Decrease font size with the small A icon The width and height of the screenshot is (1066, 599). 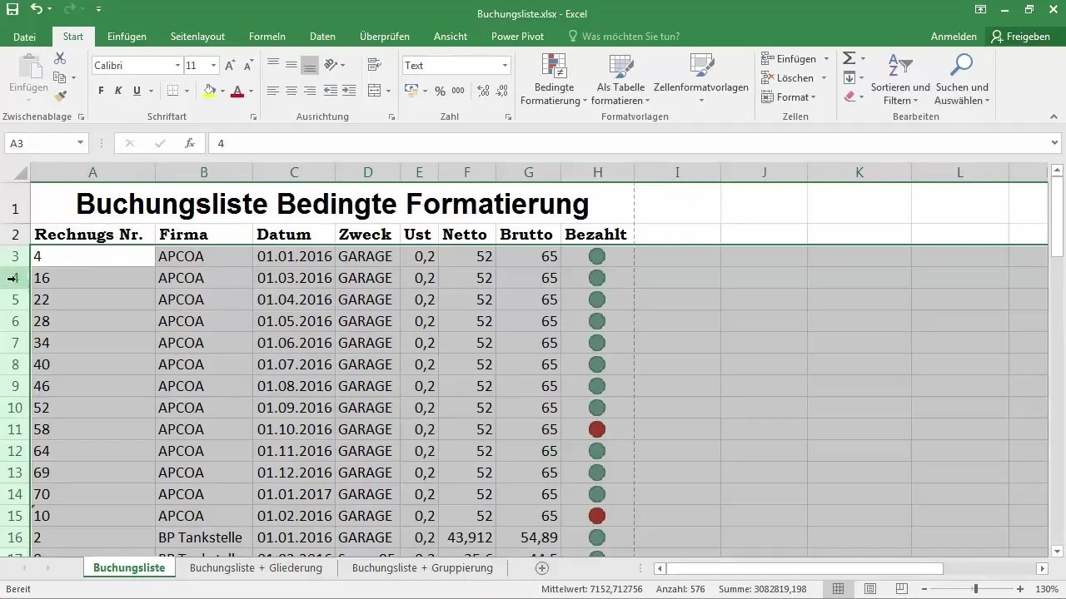pos(248,66)
